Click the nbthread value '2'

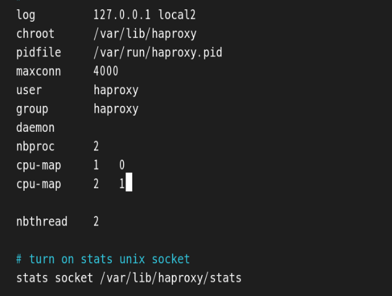pyautogui.click(x=96, y=222)
